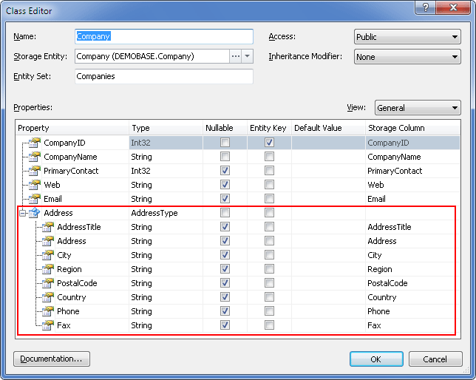Screen dimensions: 476x380
Task: Uncheck Nullable for AddressTitle
Action: pos(225,227)
